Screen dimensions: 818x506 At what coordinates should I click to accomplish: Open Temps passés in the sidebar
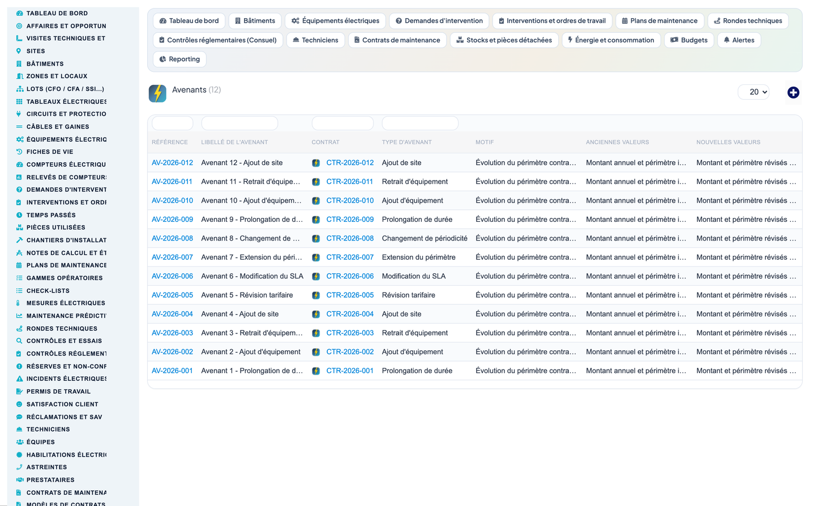pyautogui.click(x=51, y=215)
